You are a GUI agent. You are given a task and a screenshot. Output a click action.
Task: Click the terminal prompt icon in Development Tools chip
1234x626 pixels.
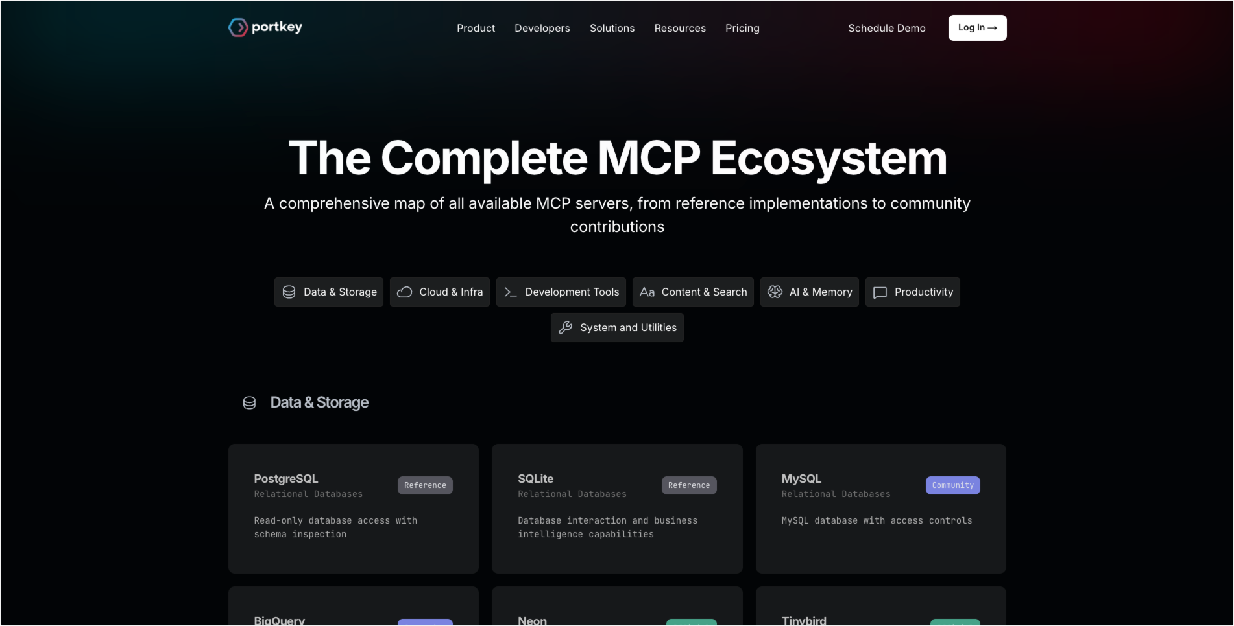(x=511, y=292)
